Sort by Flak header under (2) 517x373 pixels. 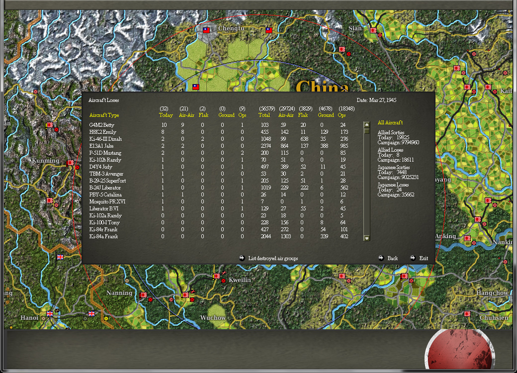(203, 115)
